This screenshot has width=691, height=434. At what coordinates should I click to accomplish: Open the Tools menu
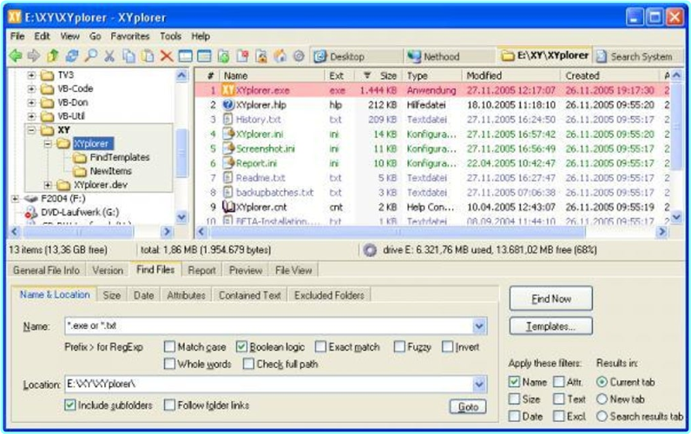pos(170,36)
